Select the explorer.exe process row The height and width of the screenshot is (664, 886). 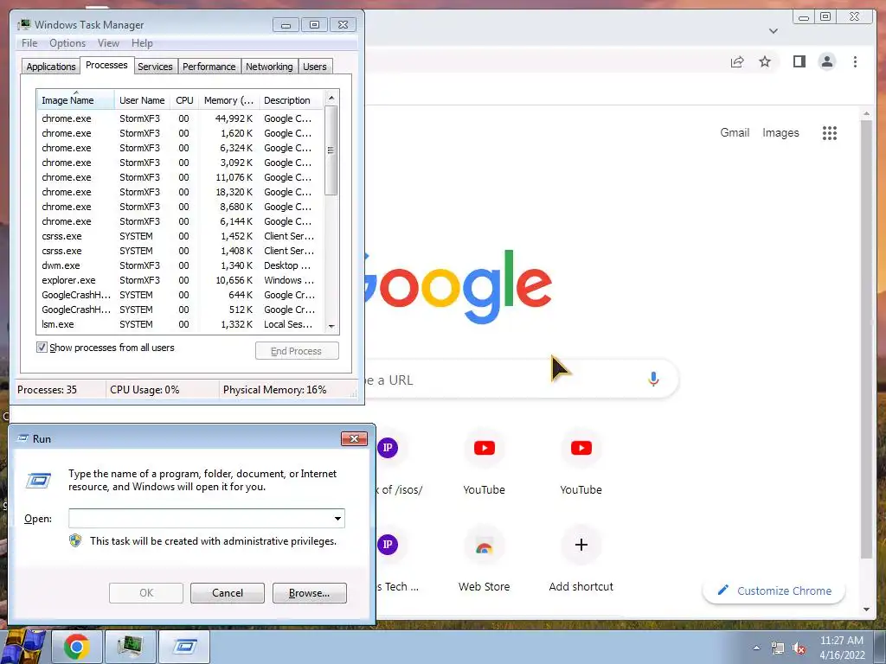180,280
